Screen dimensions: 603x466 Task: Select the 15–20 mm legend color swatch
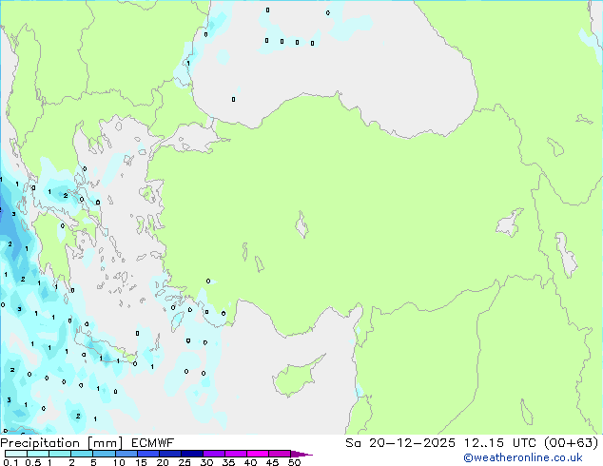point(148,454)
